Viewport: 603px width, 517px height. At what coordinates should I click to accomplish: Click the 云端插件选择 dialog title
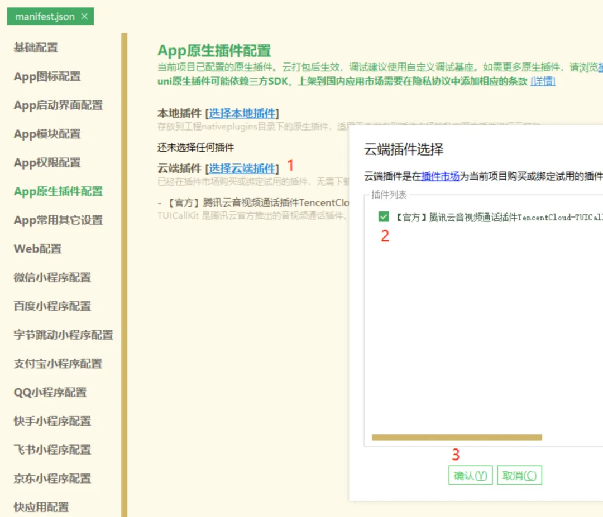[x=404, y=149]
